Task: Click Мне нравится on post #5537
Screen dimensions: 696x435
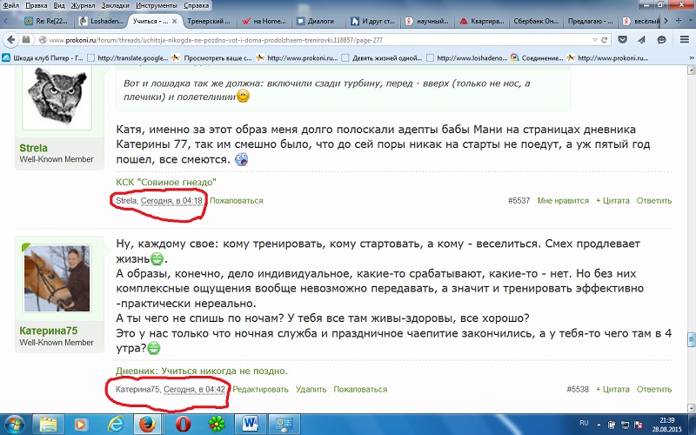Action: click(x=562, y=200)
